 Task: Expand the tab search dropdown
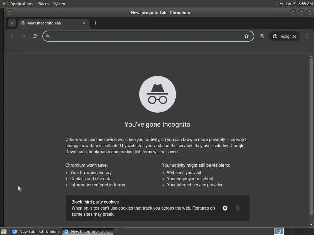tap(12, 23)
